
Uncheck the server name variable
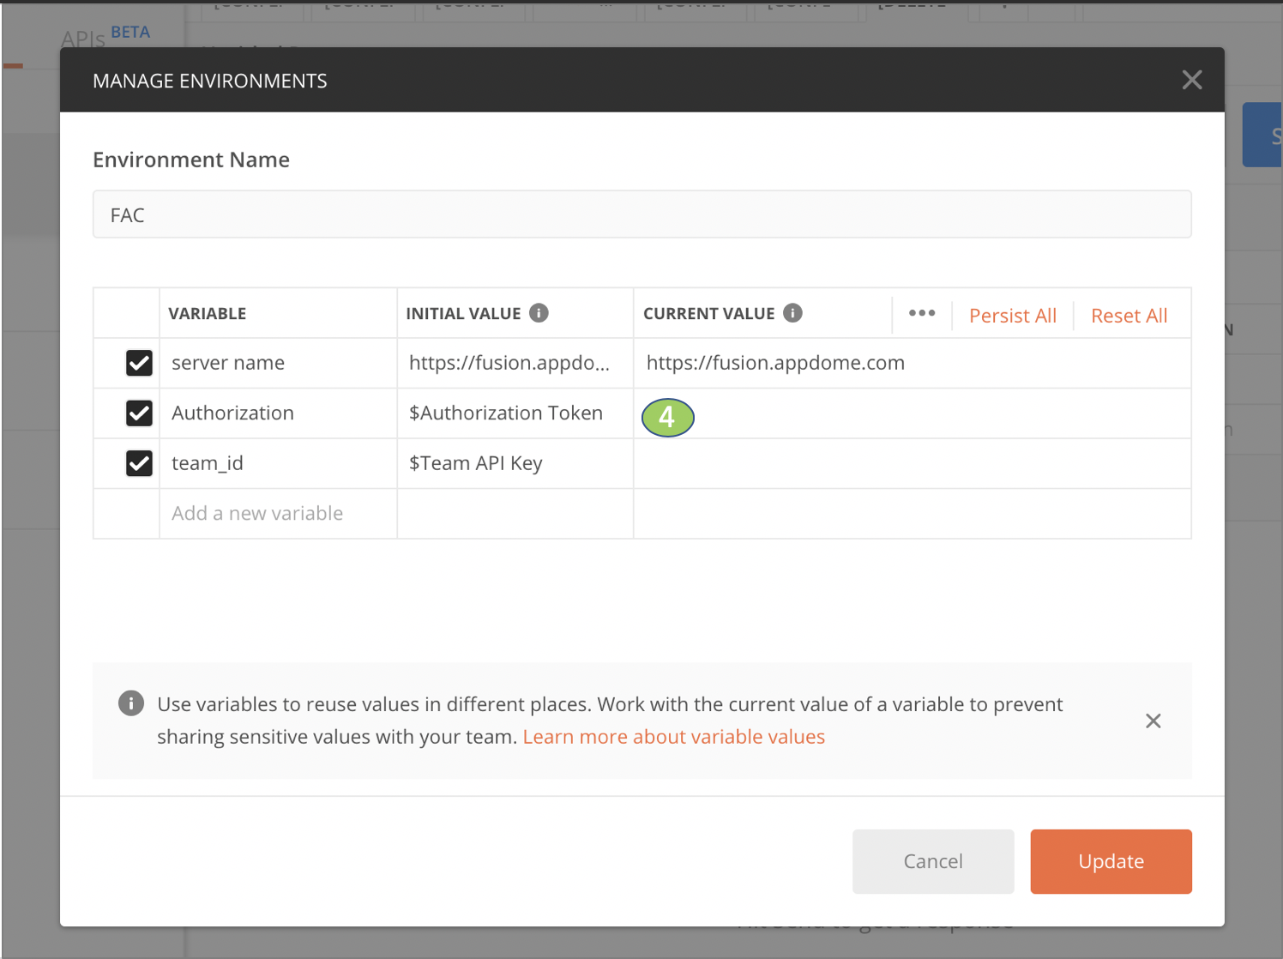(139, 362)
